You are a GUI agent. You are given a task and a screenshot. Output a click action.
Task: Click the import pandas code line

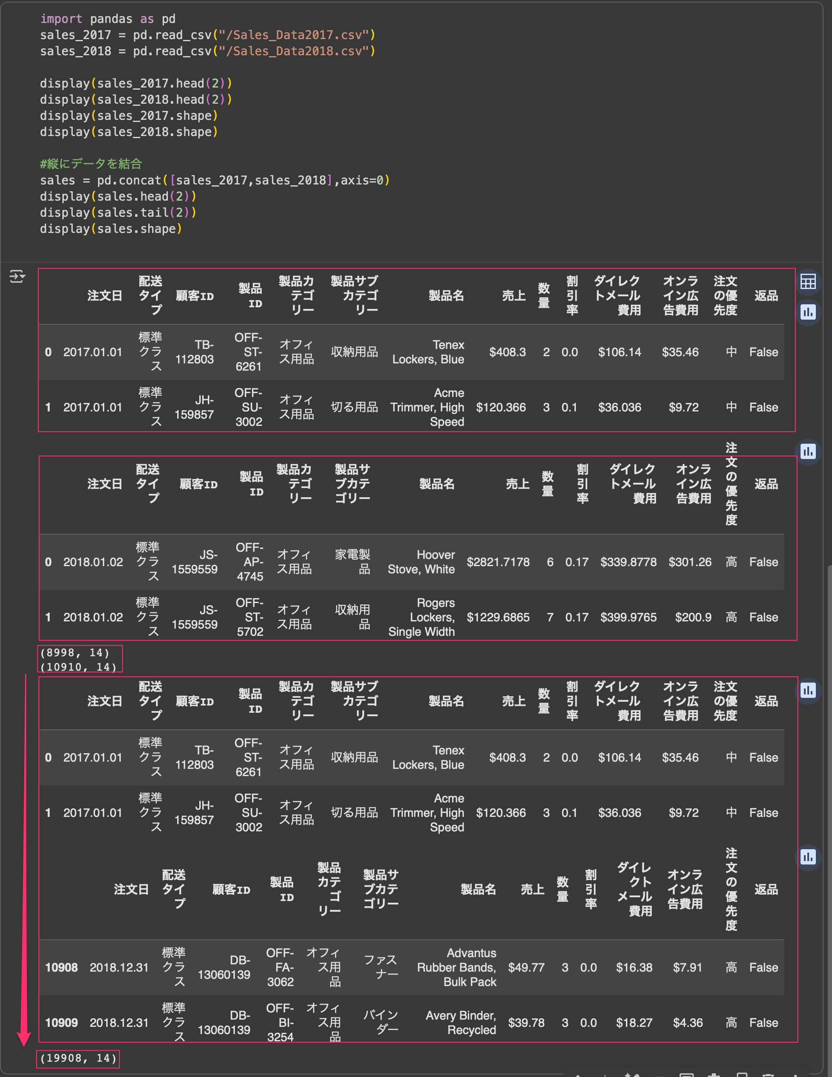[108, 19]
